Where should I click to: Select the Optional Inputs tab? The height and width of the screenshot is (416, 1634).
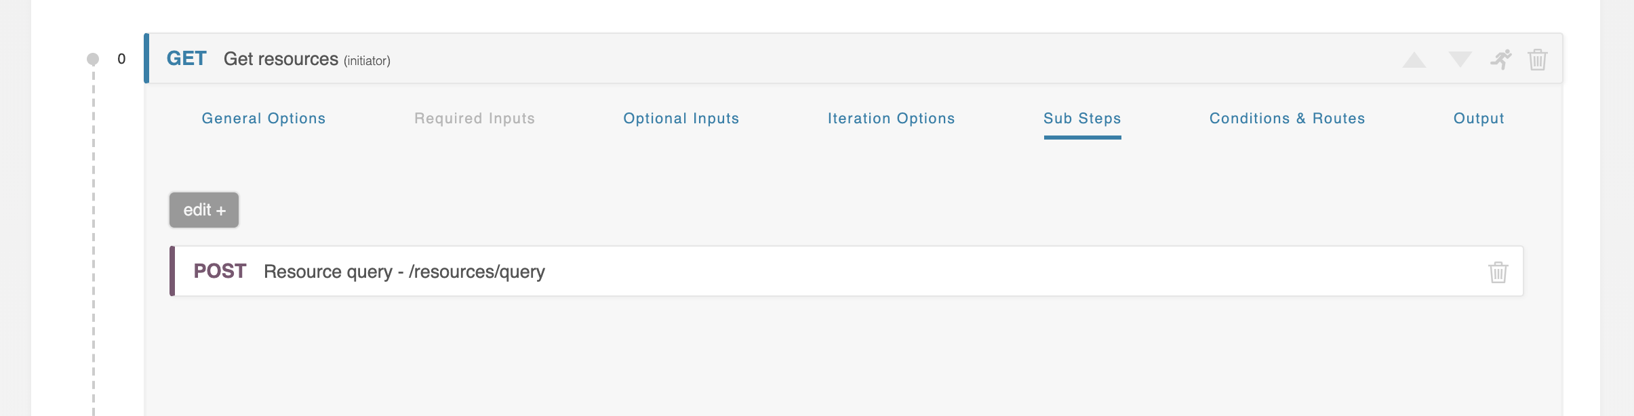[681, 119]
